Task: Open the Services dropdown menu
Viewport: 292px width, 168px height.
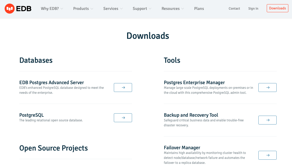Action: 113,9
